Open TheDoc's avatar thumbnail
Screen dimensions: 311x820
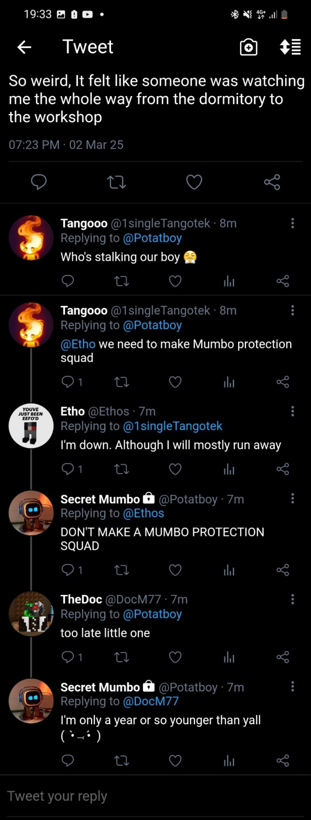pos(31,614)
